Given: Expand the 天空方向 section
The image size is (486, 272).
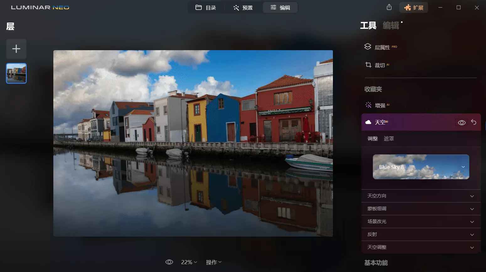Looking at the screenshot, I should pyautogui.click(x=420, y=196).
